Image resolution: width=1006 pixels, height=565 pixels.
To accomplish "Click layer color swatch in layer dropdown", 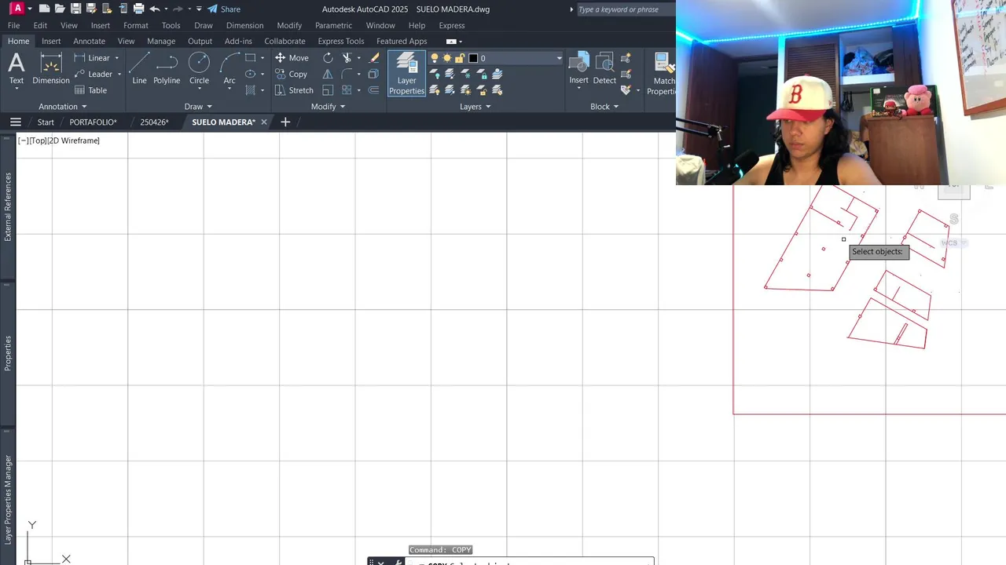I will (473, 58).
